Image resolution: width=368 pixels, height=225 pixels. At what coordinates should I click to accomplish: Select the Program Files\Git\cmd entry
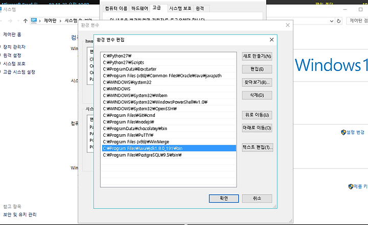(169, 115)
